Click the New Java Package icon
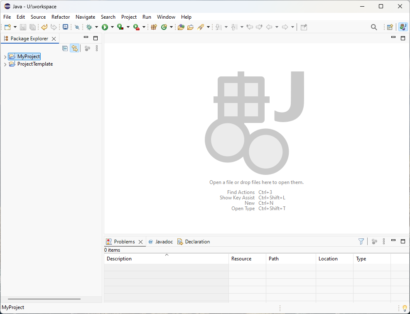 (154, 27)
